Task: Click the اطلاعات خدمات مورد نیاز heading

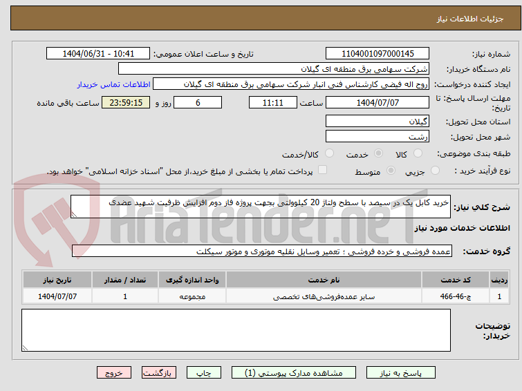Action: (462, 228)
